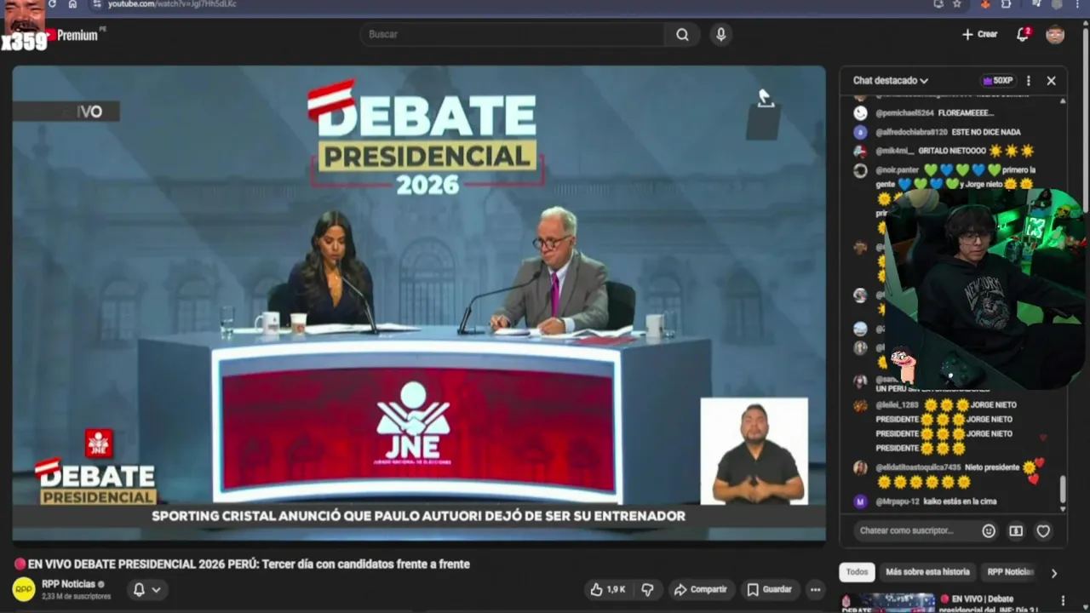This screenshot has height=613, width=1090.
Task: Select the Todos chip
Action: pyautogui.click(x=857, y=572)
